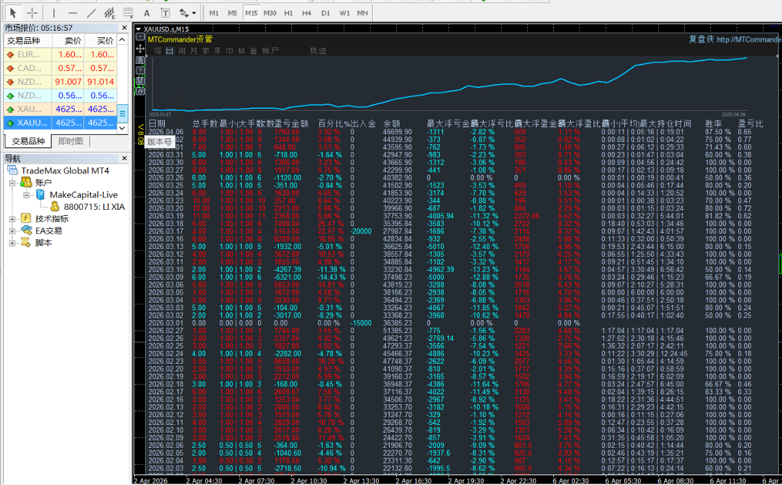Viewport: 782px width, 485px height.
Task: Select the crosshair tool in toolbar
Action: 31,12
